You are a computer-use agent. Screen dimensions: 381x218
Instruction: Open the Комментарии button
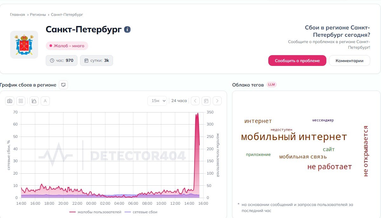tap(349, 61)
